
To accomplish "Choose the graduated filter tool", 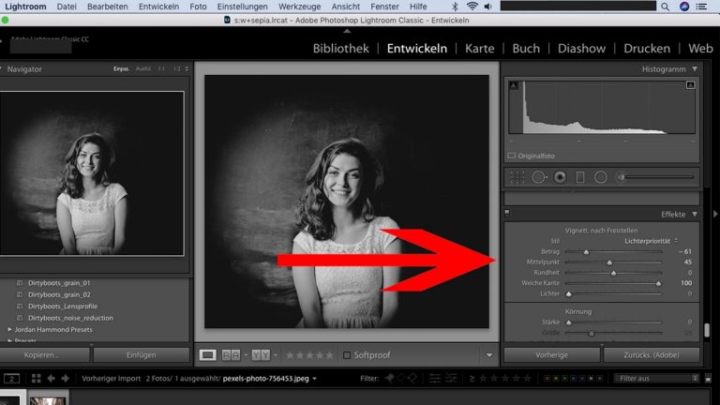I will 580,176.
